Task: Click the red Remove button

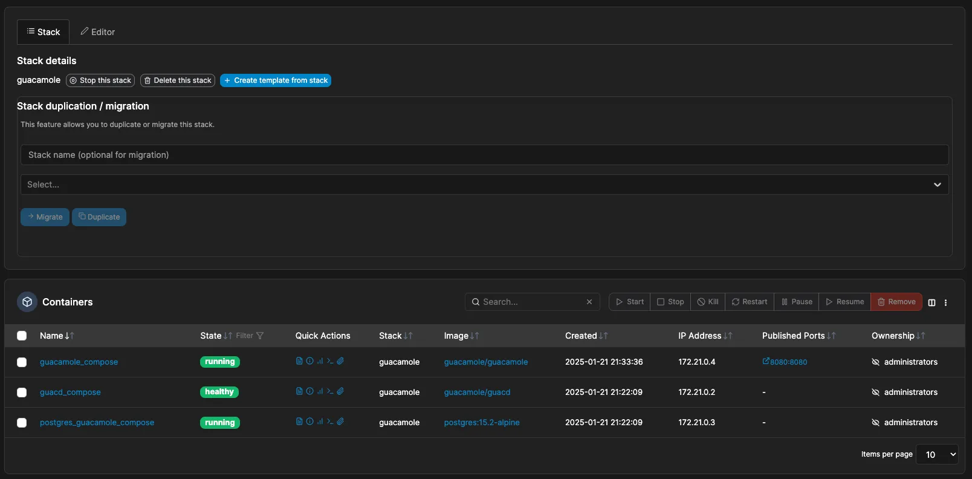Action: click(x=896, y=302)
